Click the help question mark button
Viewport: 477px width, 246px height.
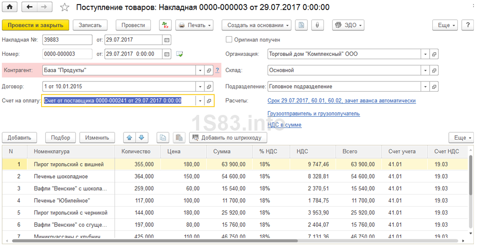(x=468, y=25)
